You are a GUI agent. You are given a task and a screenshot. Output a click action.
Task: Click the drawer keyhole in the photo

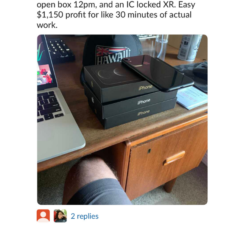click(x=149, y=151)
